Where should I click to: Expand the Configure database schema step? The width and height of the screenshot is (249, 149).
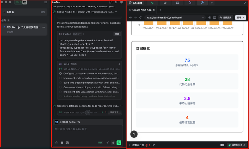(121, 106)
